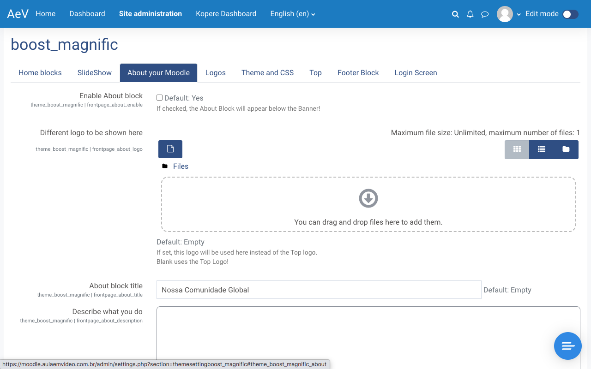Open the Theme and CSS tab
This screenshot has height=369, width=591.
[x=267, y=73]
